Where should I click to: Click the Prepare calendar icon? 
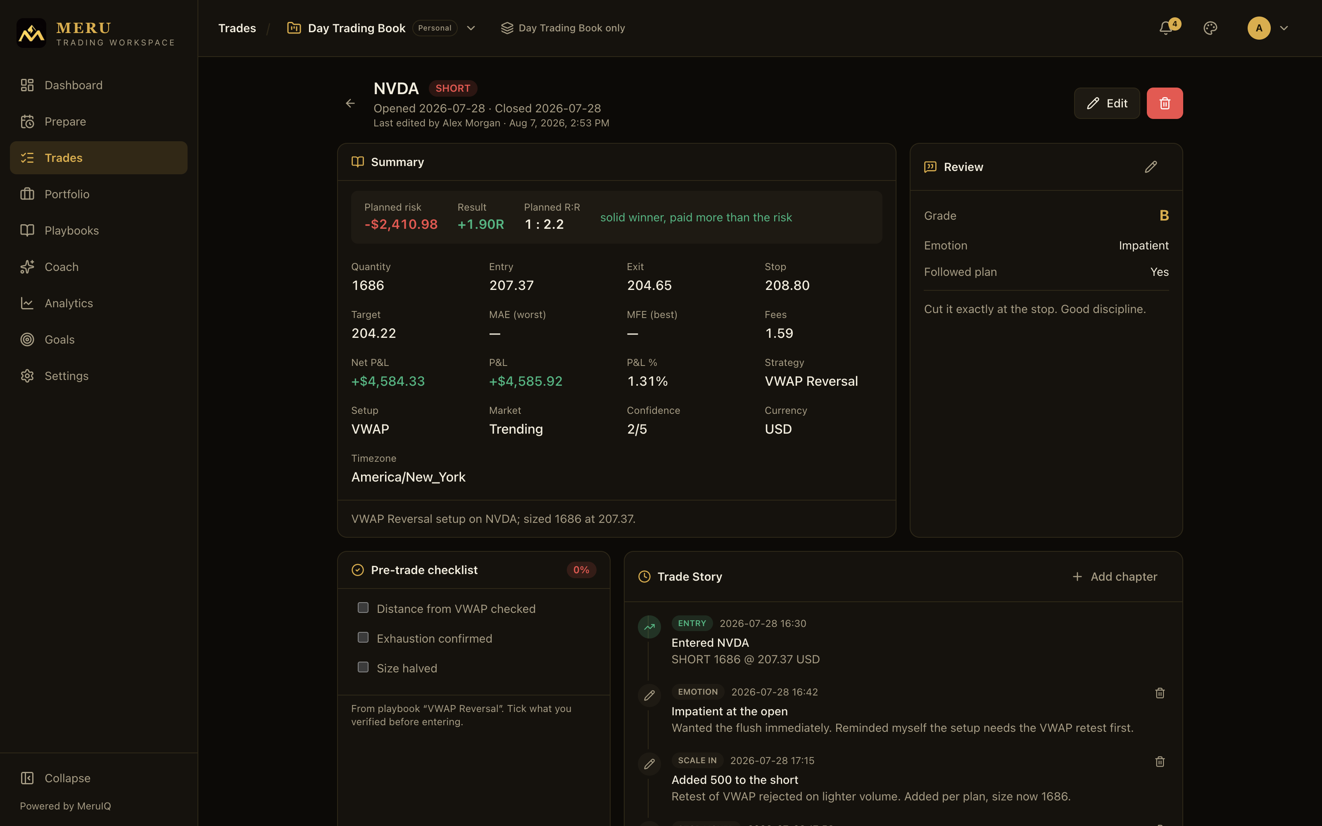27,121
